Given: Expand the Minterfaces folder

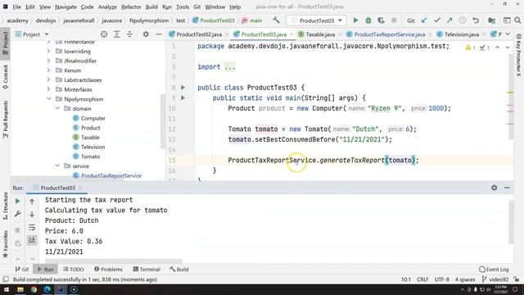Looking at the screenshot, I should pos(49,89).
